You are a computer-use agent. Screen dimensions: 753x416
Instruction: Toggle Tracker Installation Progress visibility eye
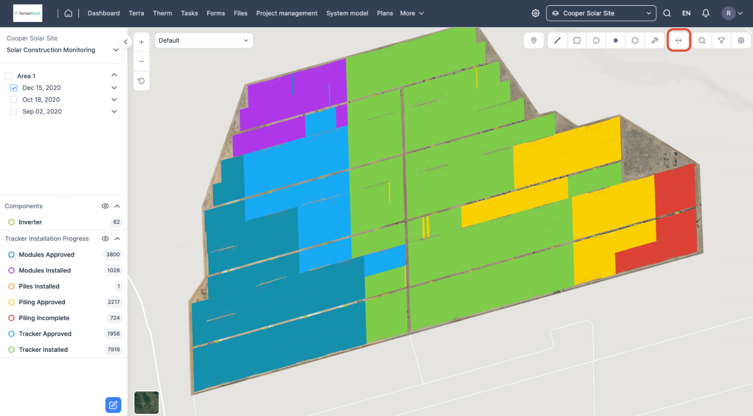105,239
